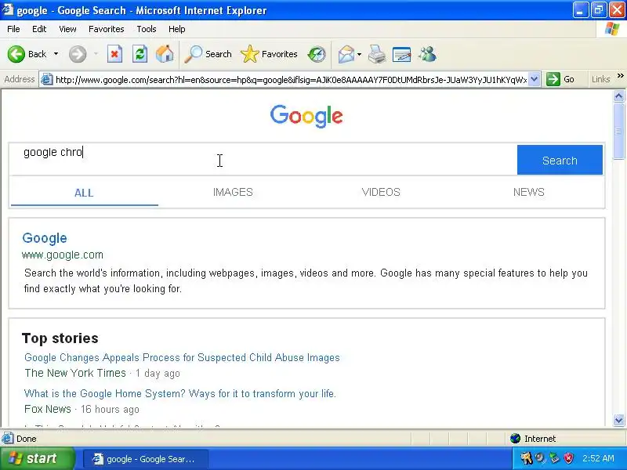Click the 'Done' status bar text
The image size is (627, 470).
(x=27, y=439)
